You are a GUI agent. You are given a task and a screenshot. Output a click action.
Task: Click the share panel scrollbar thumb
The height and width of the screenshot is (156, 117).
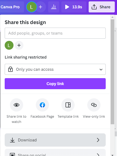click(112, 72)
